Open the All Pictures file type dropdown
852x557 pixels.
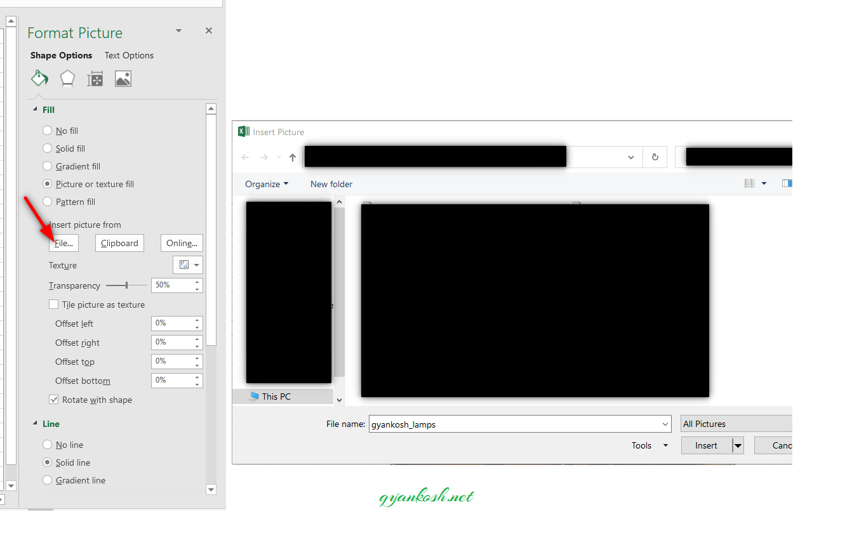coord(736,424)
